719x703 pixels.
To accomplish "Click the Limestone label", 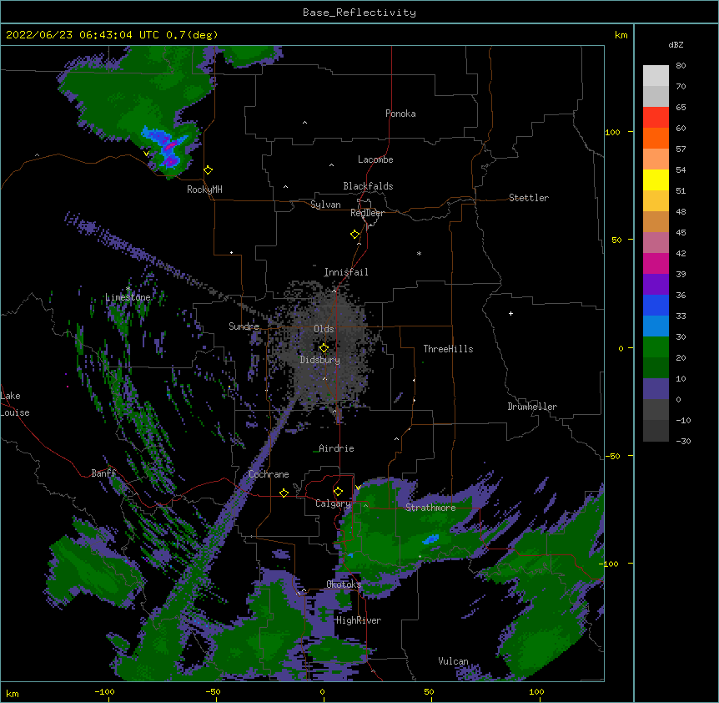I will click(x=128, y=297).
